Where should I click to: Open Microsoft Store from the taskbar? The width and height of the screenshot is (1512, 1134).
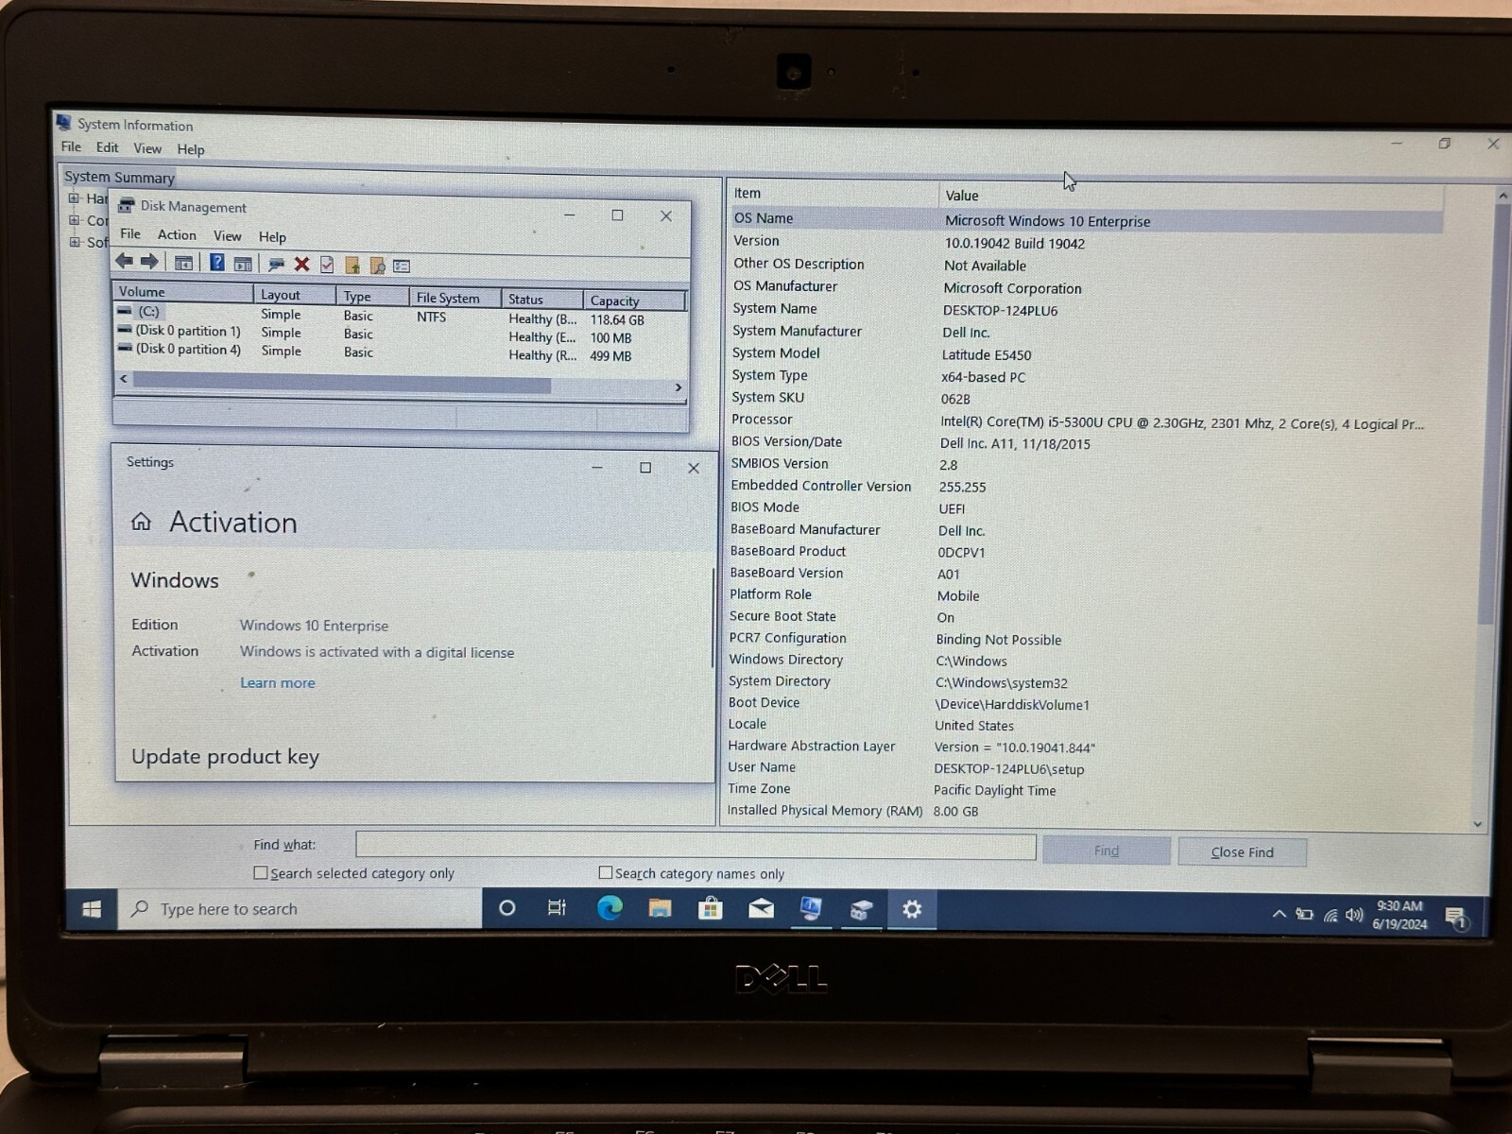pyautogui.click(x=710, y=908)
